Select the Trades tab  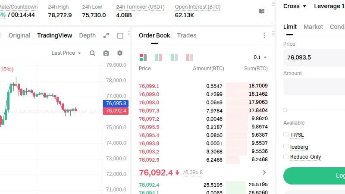[x=187, y=35]
